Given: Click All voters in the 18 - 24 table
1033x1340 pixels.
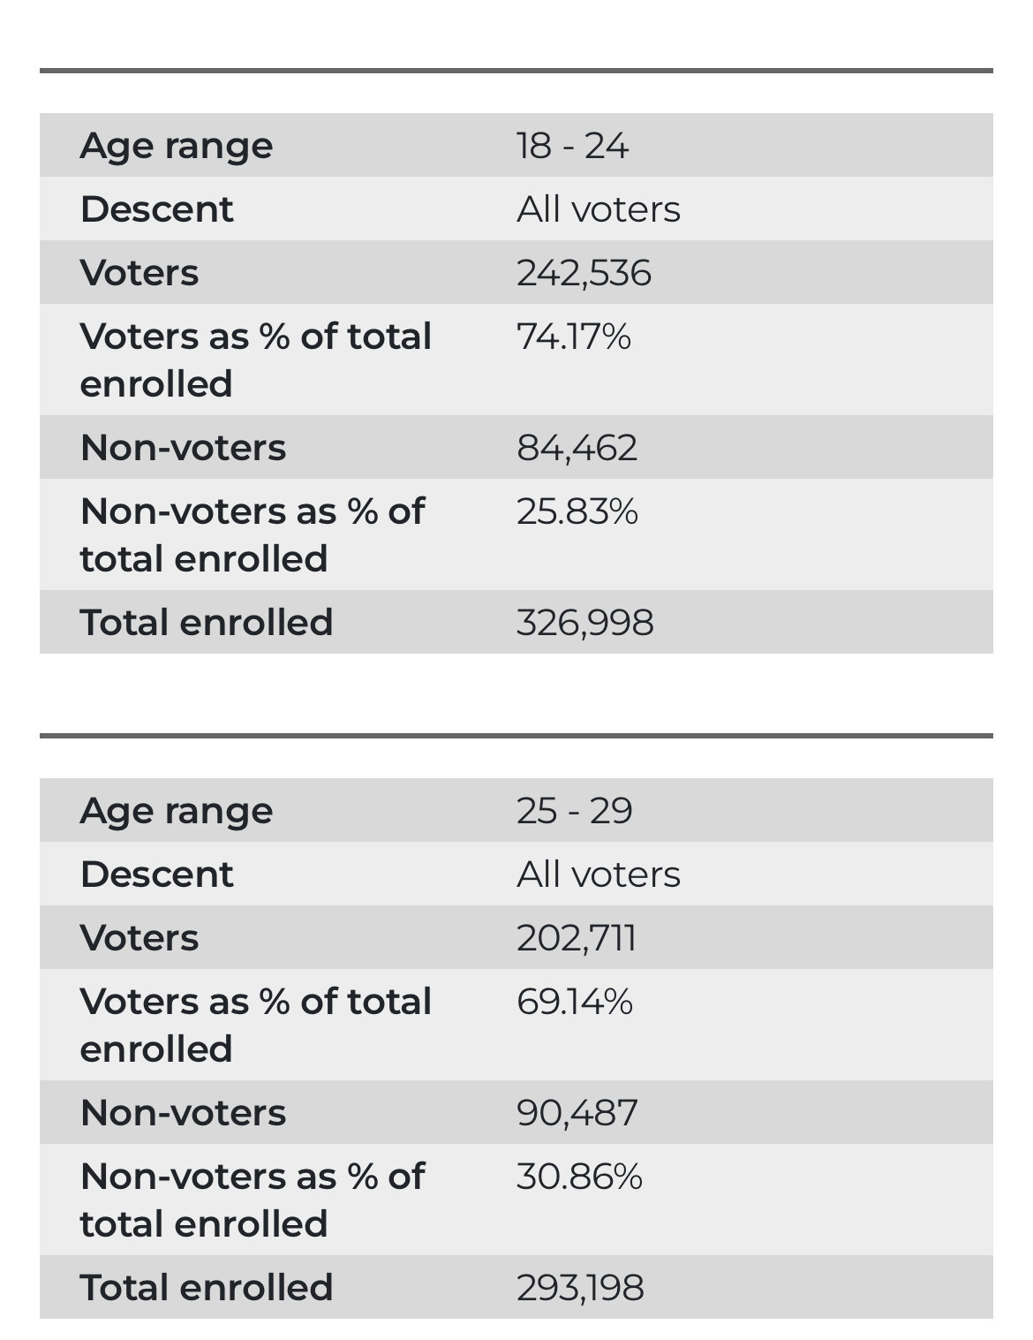Looking at the screenshot, I should click(599, 209).
